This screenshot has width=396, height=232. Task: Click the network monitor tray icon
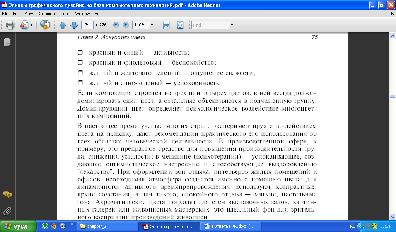pos(367,226)
